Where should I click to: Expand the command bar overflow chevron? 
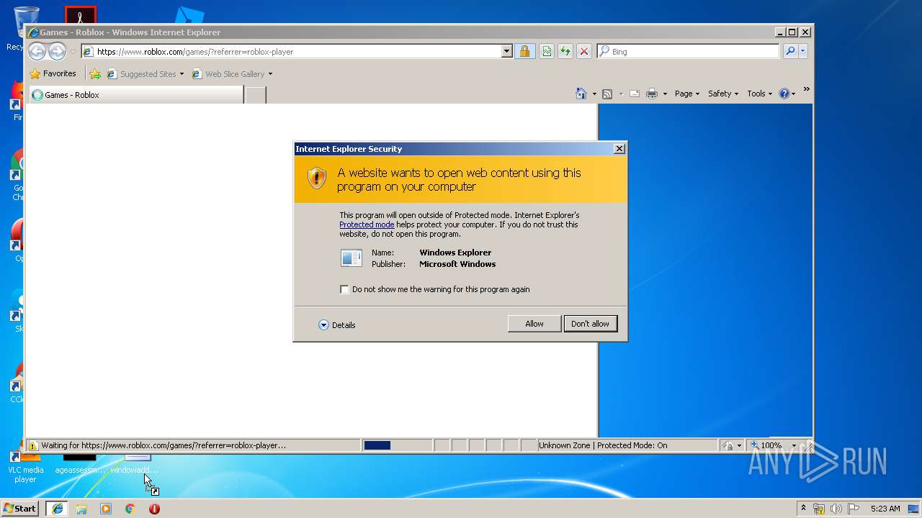806,89
